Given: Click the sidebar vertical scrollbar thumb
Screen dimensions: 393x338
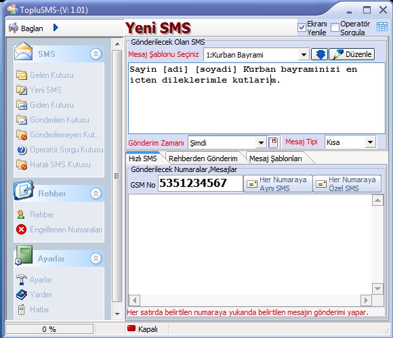Looking at the screenshot, I should point(117,176).
